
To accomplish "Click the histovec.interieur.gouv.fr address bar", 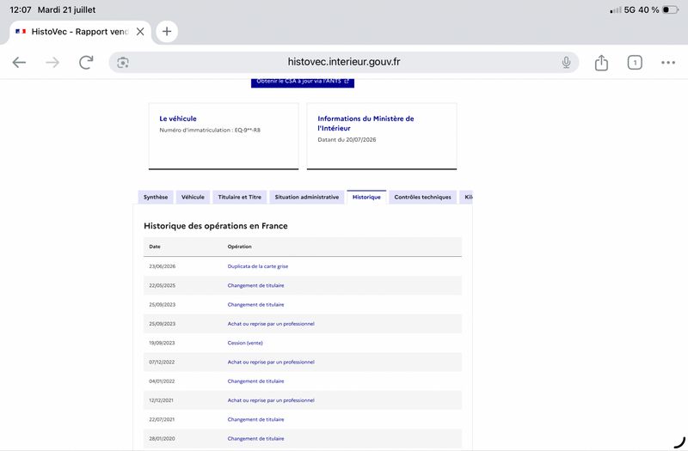I will [x=343, y=62].
